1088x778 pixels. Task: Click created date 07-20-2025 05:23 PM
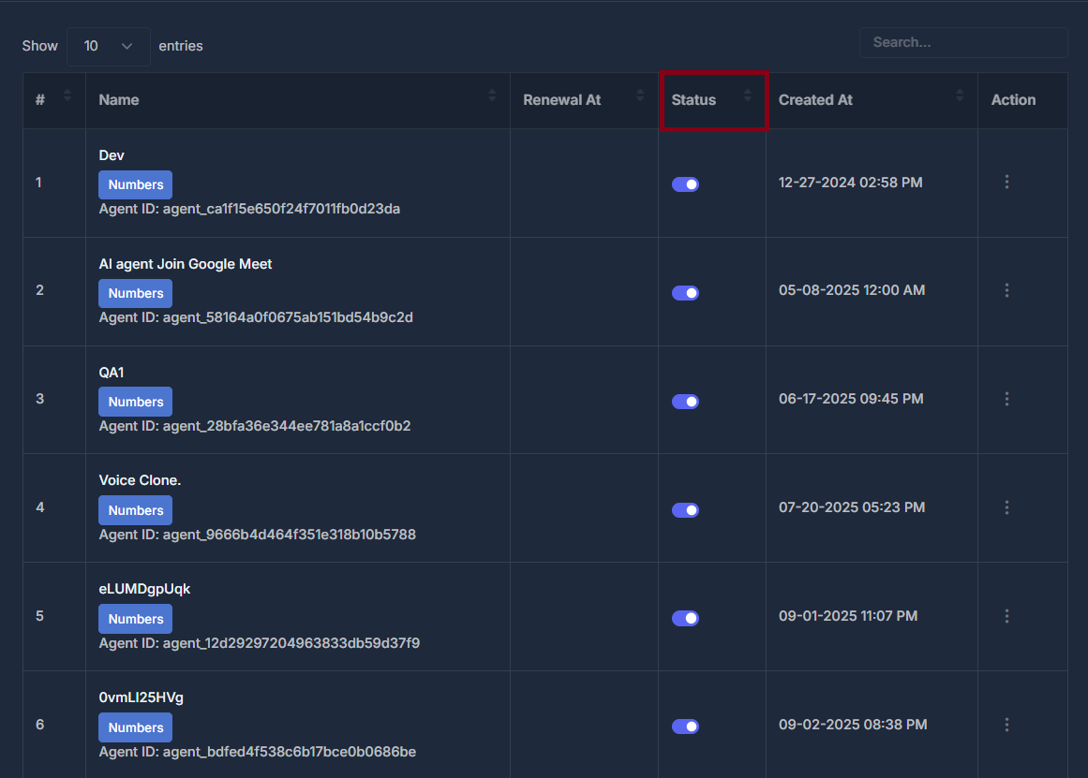point(852,507)
